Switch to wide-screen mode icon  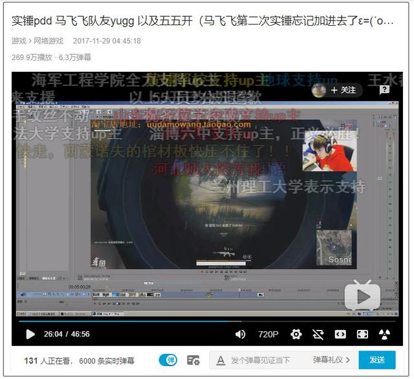(340, 334)
